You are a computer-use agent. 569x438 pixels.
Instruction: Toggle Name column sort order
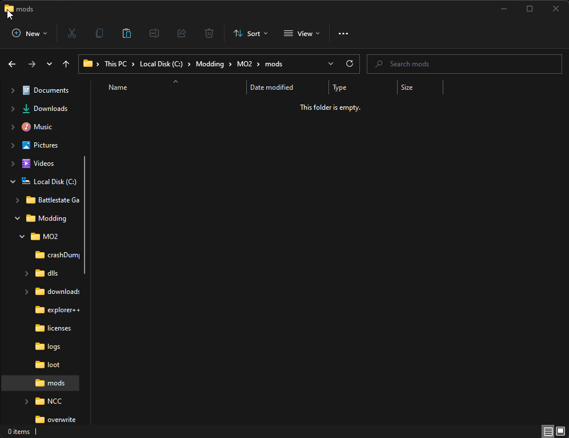pos(118,87)
